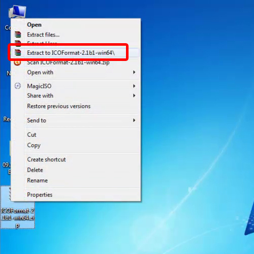Screen dimensions: 254x254
Task: Select Extract to ICOFormat-2.1b1-win64\ option
Action: 76,53
